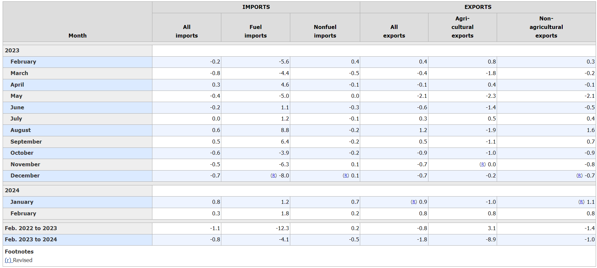Select the Month column header
Screen dimensions: 597x268
tap(78, 36)
